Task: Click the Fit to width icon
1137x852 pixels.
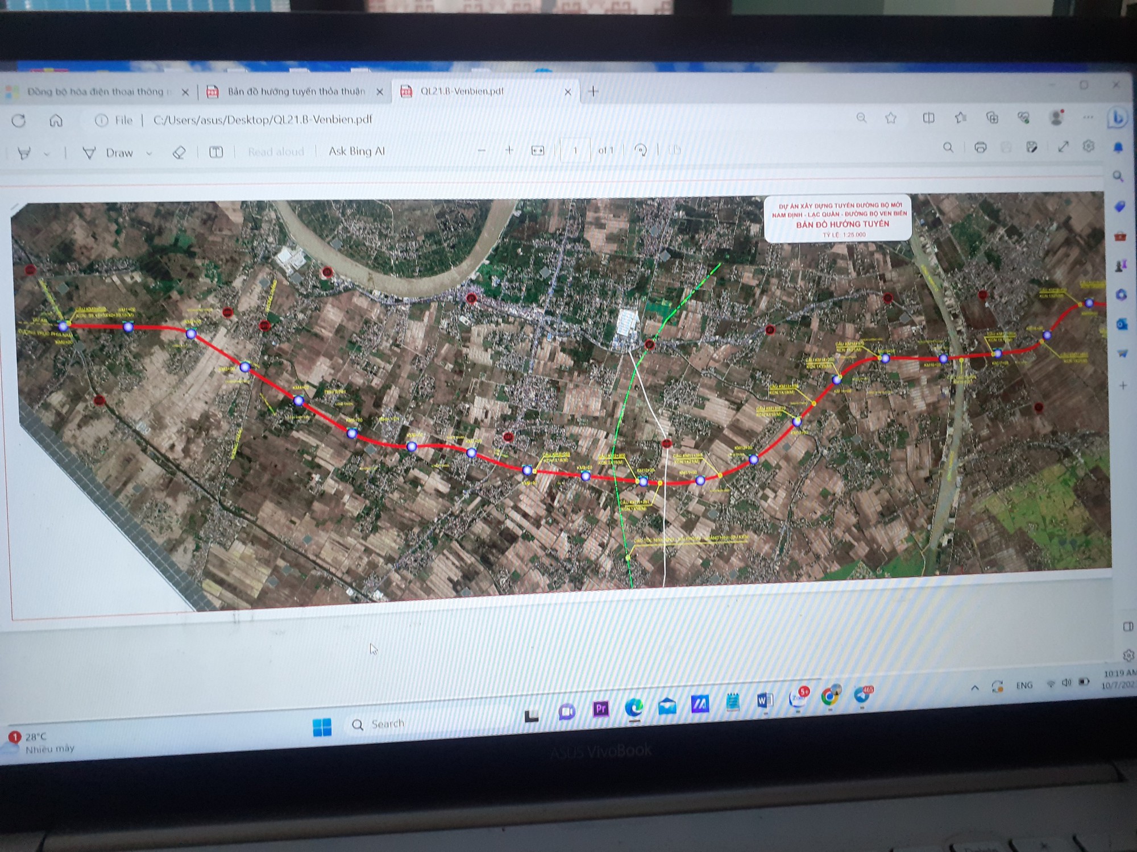Action: pos(537,151)
